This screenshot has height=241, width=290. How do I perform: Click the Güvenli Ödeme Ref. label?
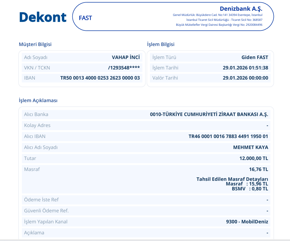coord(46,211)
